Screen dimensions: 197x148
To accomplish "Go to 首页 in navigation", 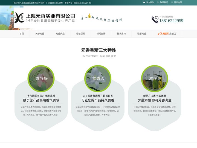I will point(22,34).
